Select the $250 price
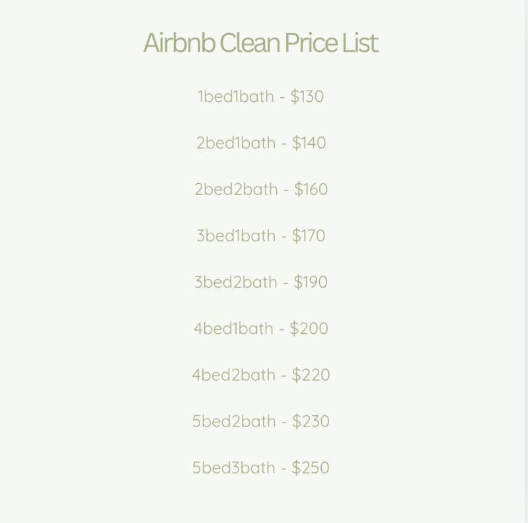 [x=311, y=467]
